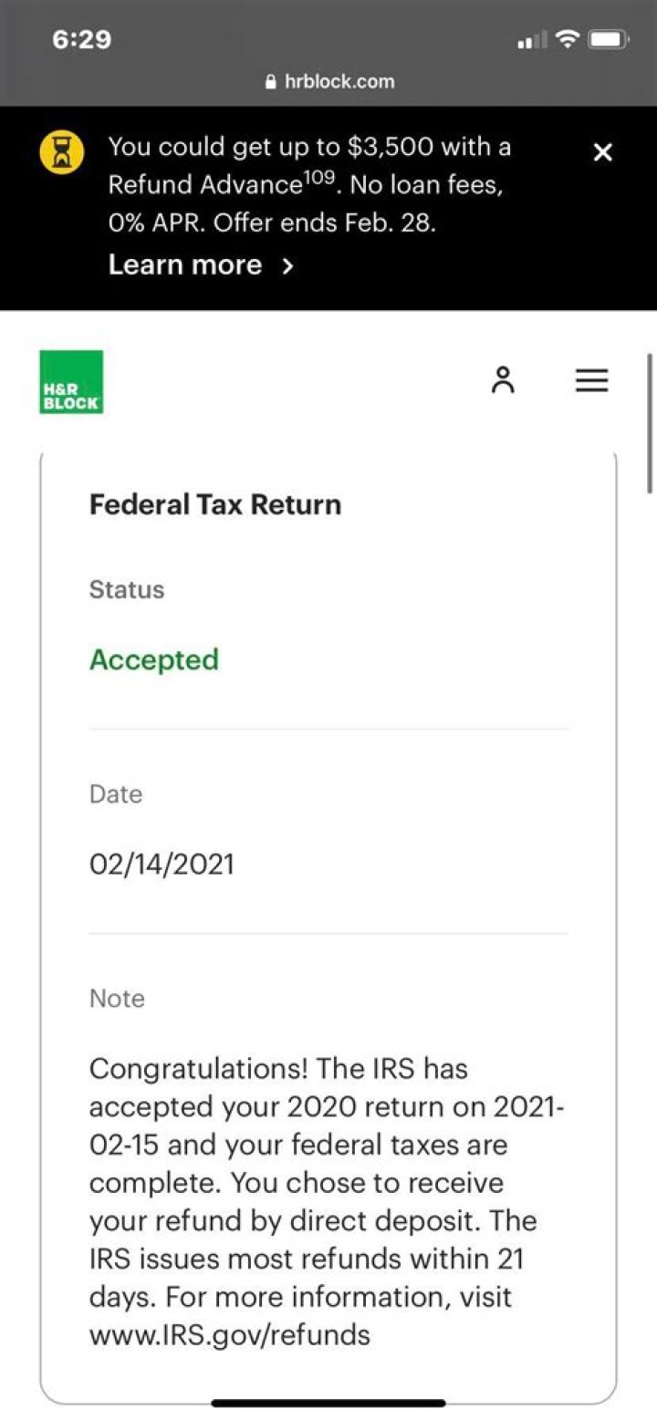Screen dimensions: 657x1420
Task: Tap the Wi-Fi status icon
Action: (x=568, y=39)
